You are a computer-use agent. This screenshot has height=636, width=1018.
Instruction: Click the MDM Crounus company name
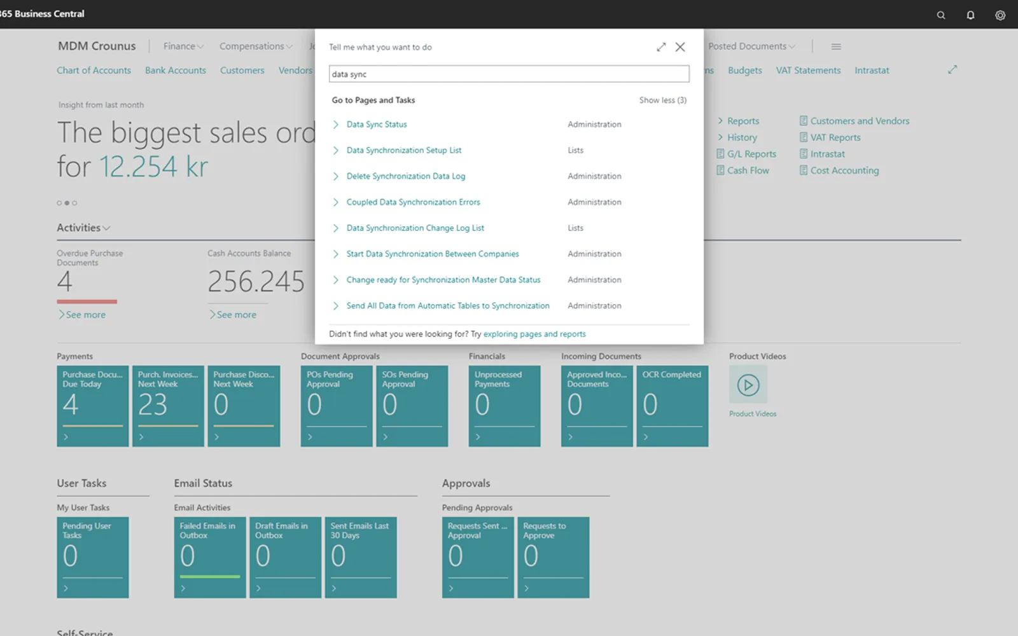coord(97,46)
